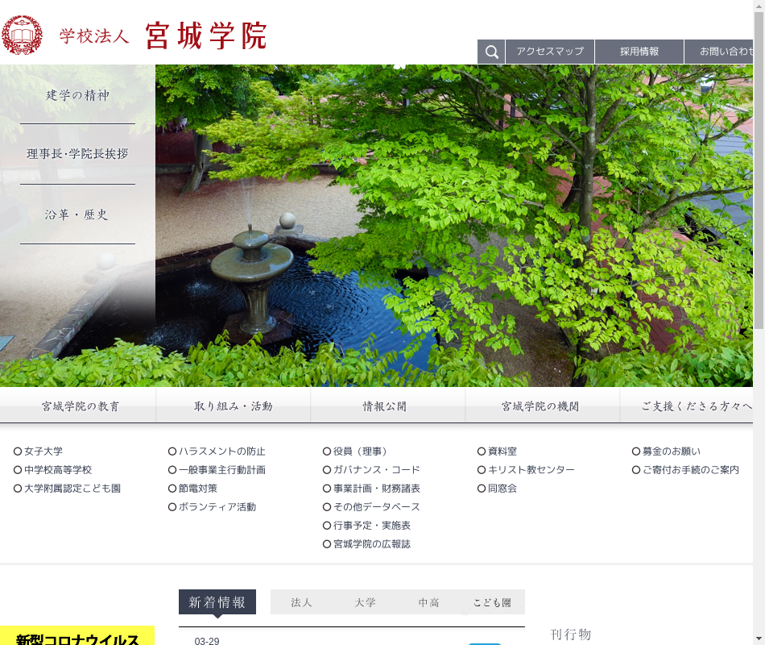Open the 募金のお願い donation link
Image resolution: width=765 pixels, height=645 pixels.
click(x=671, y=451)
